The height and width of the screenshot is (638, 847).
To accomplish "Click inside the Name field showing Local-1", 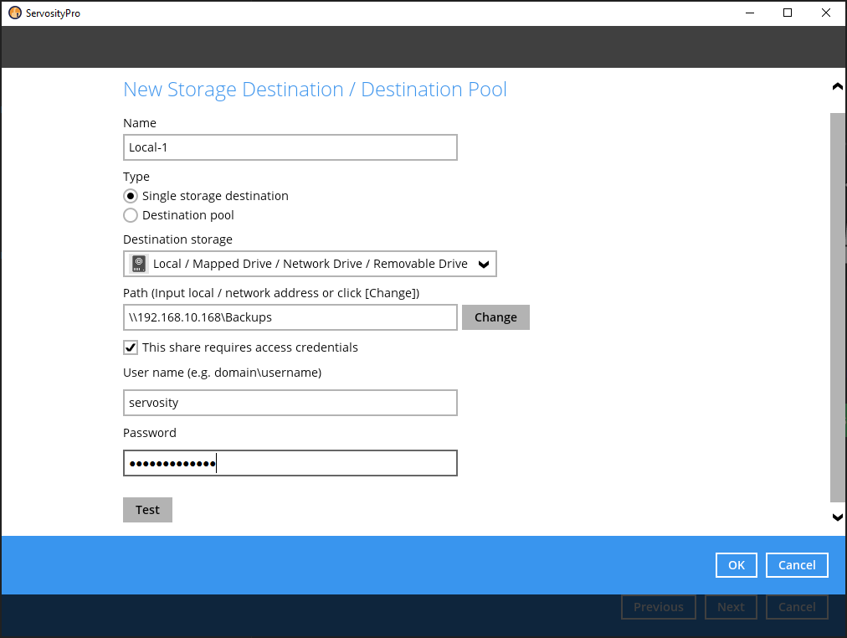I will pyautogui.click(x=290, y=147).
